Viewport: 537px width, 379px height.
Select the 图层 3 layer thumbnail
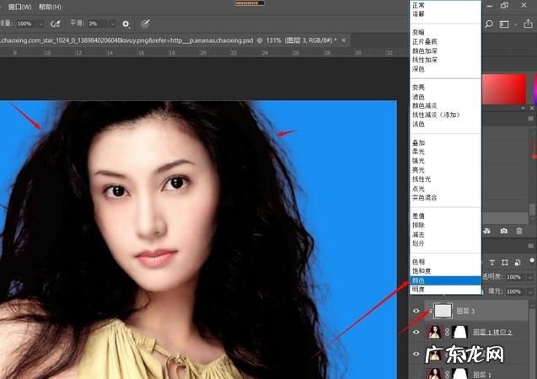tap(442, 311)
